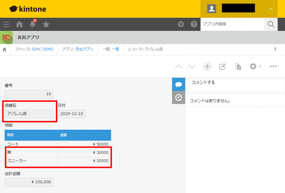Open settings gear in the dark header
The image size is (285, 193).
click(x=181, y=24)
